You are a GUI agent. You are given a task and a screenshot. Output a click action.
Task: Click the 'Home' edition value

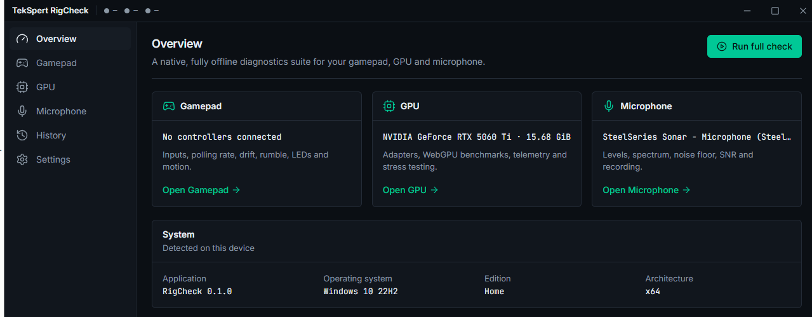[494, 291]
